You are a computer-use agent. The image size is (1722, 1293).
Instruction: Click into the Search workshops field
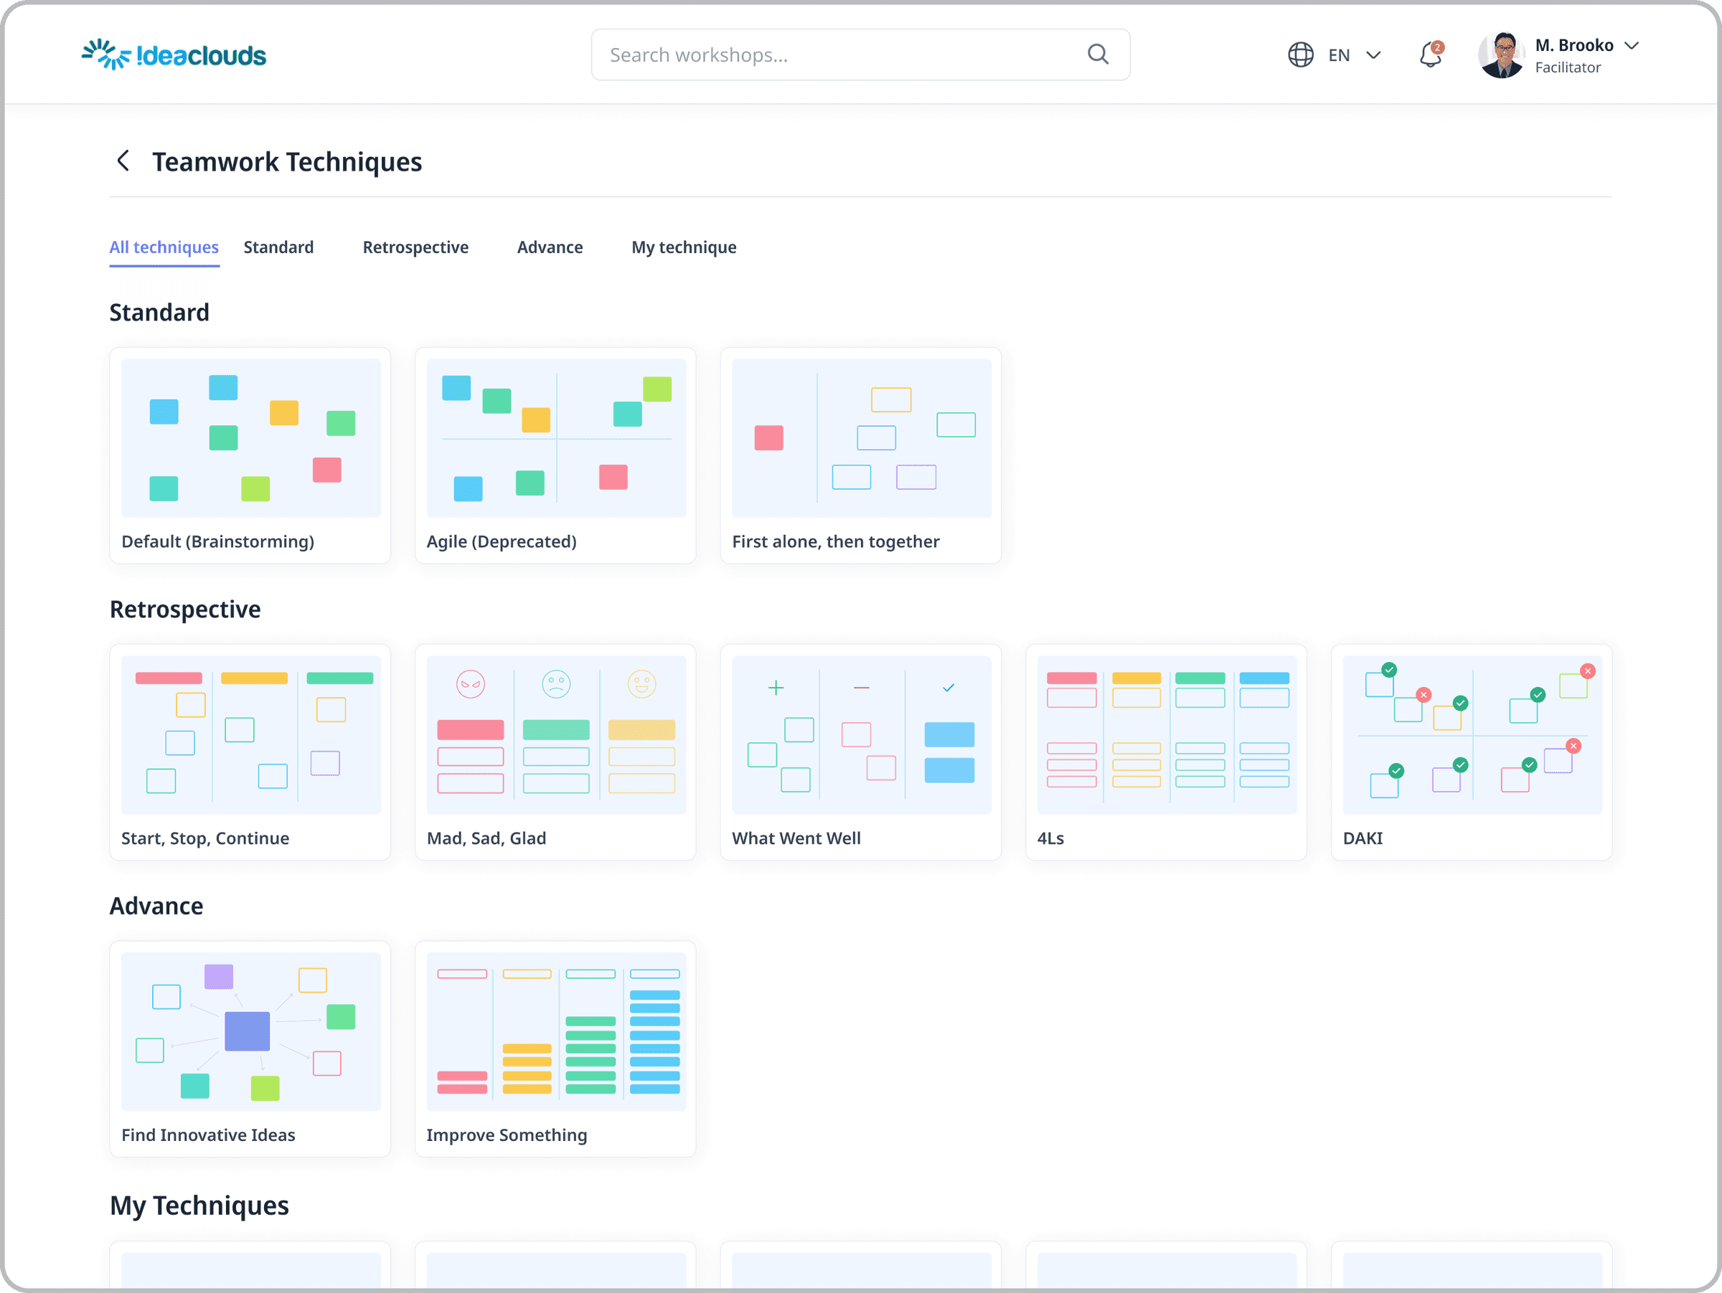coord(860,55)
